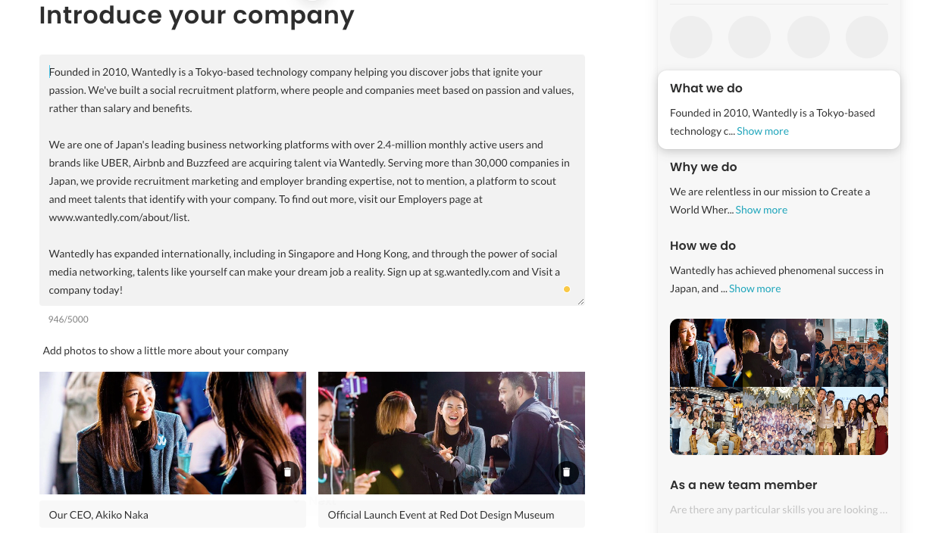The height and width of the screenshot is (533, 942).
Task: Click the first gray avatar circle
Action: (x=691, y=37)
